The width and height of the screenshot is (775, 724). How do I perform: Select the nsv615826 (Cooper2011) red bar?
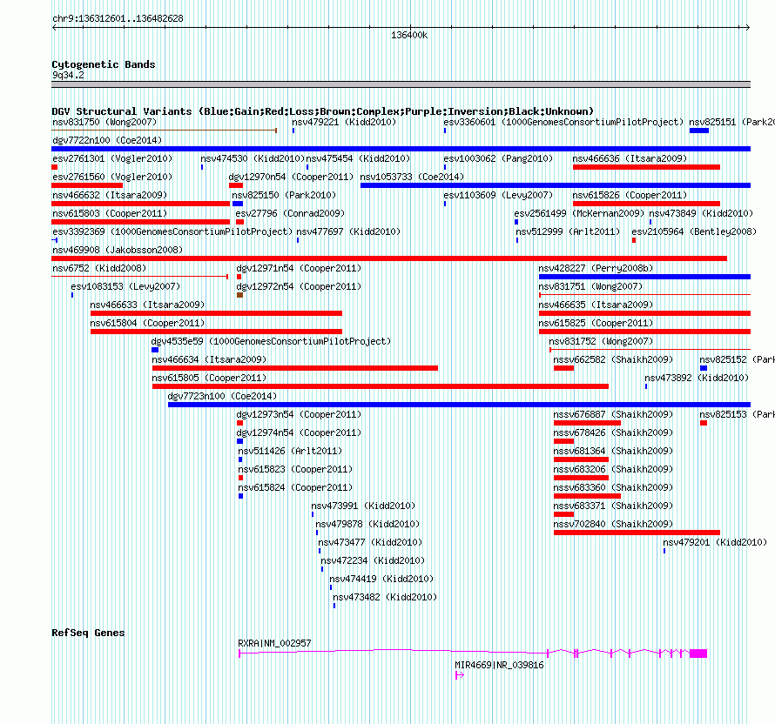[646, 204]
